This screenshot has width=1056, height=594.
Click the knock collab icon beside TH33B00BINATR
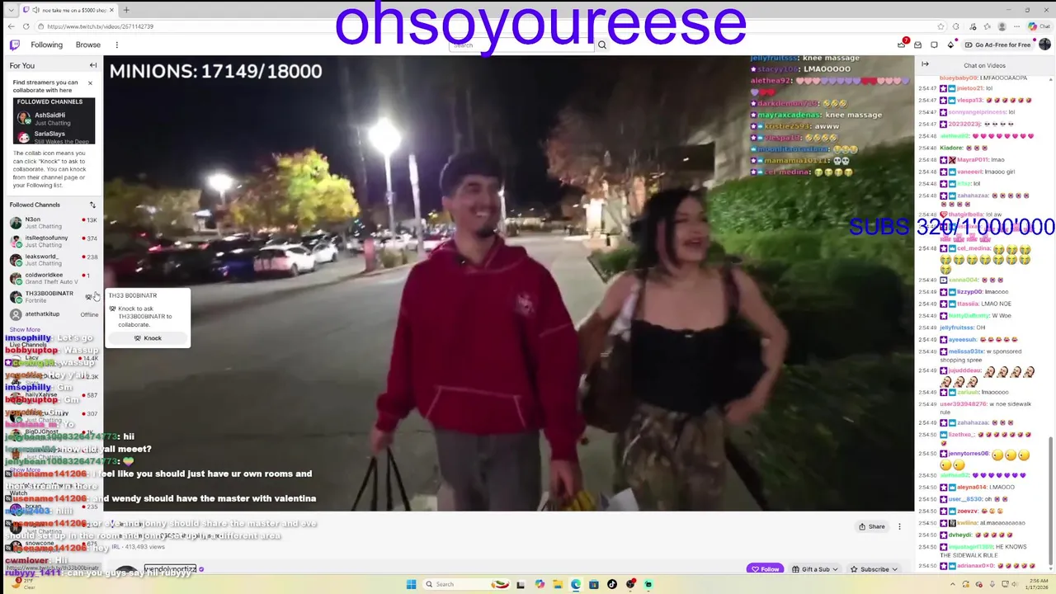point(89,296)
